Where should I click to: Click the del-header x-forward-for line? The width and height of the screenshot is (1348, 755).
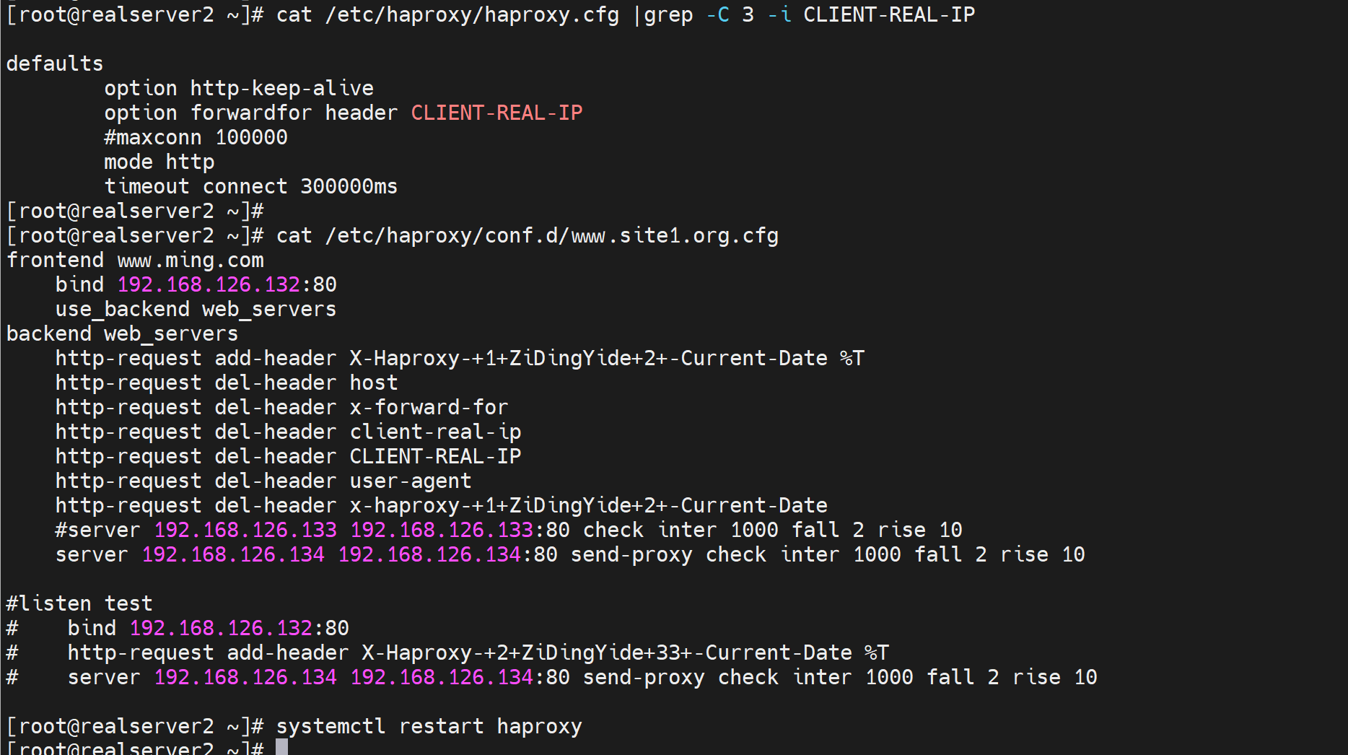point(281,407)
